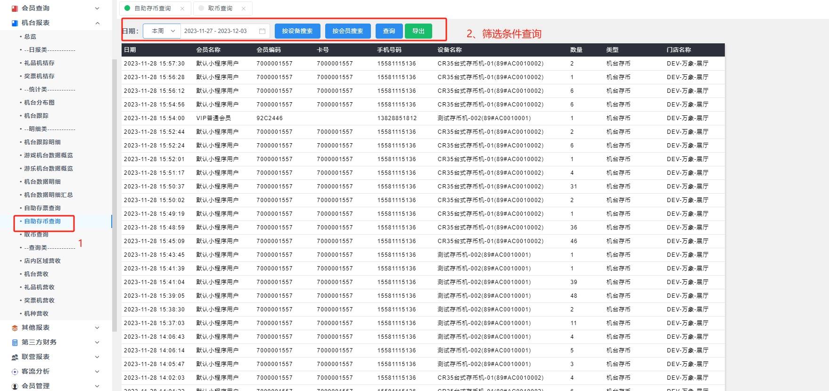Collapse the 机台报表 menu chevron

(97, 23)
